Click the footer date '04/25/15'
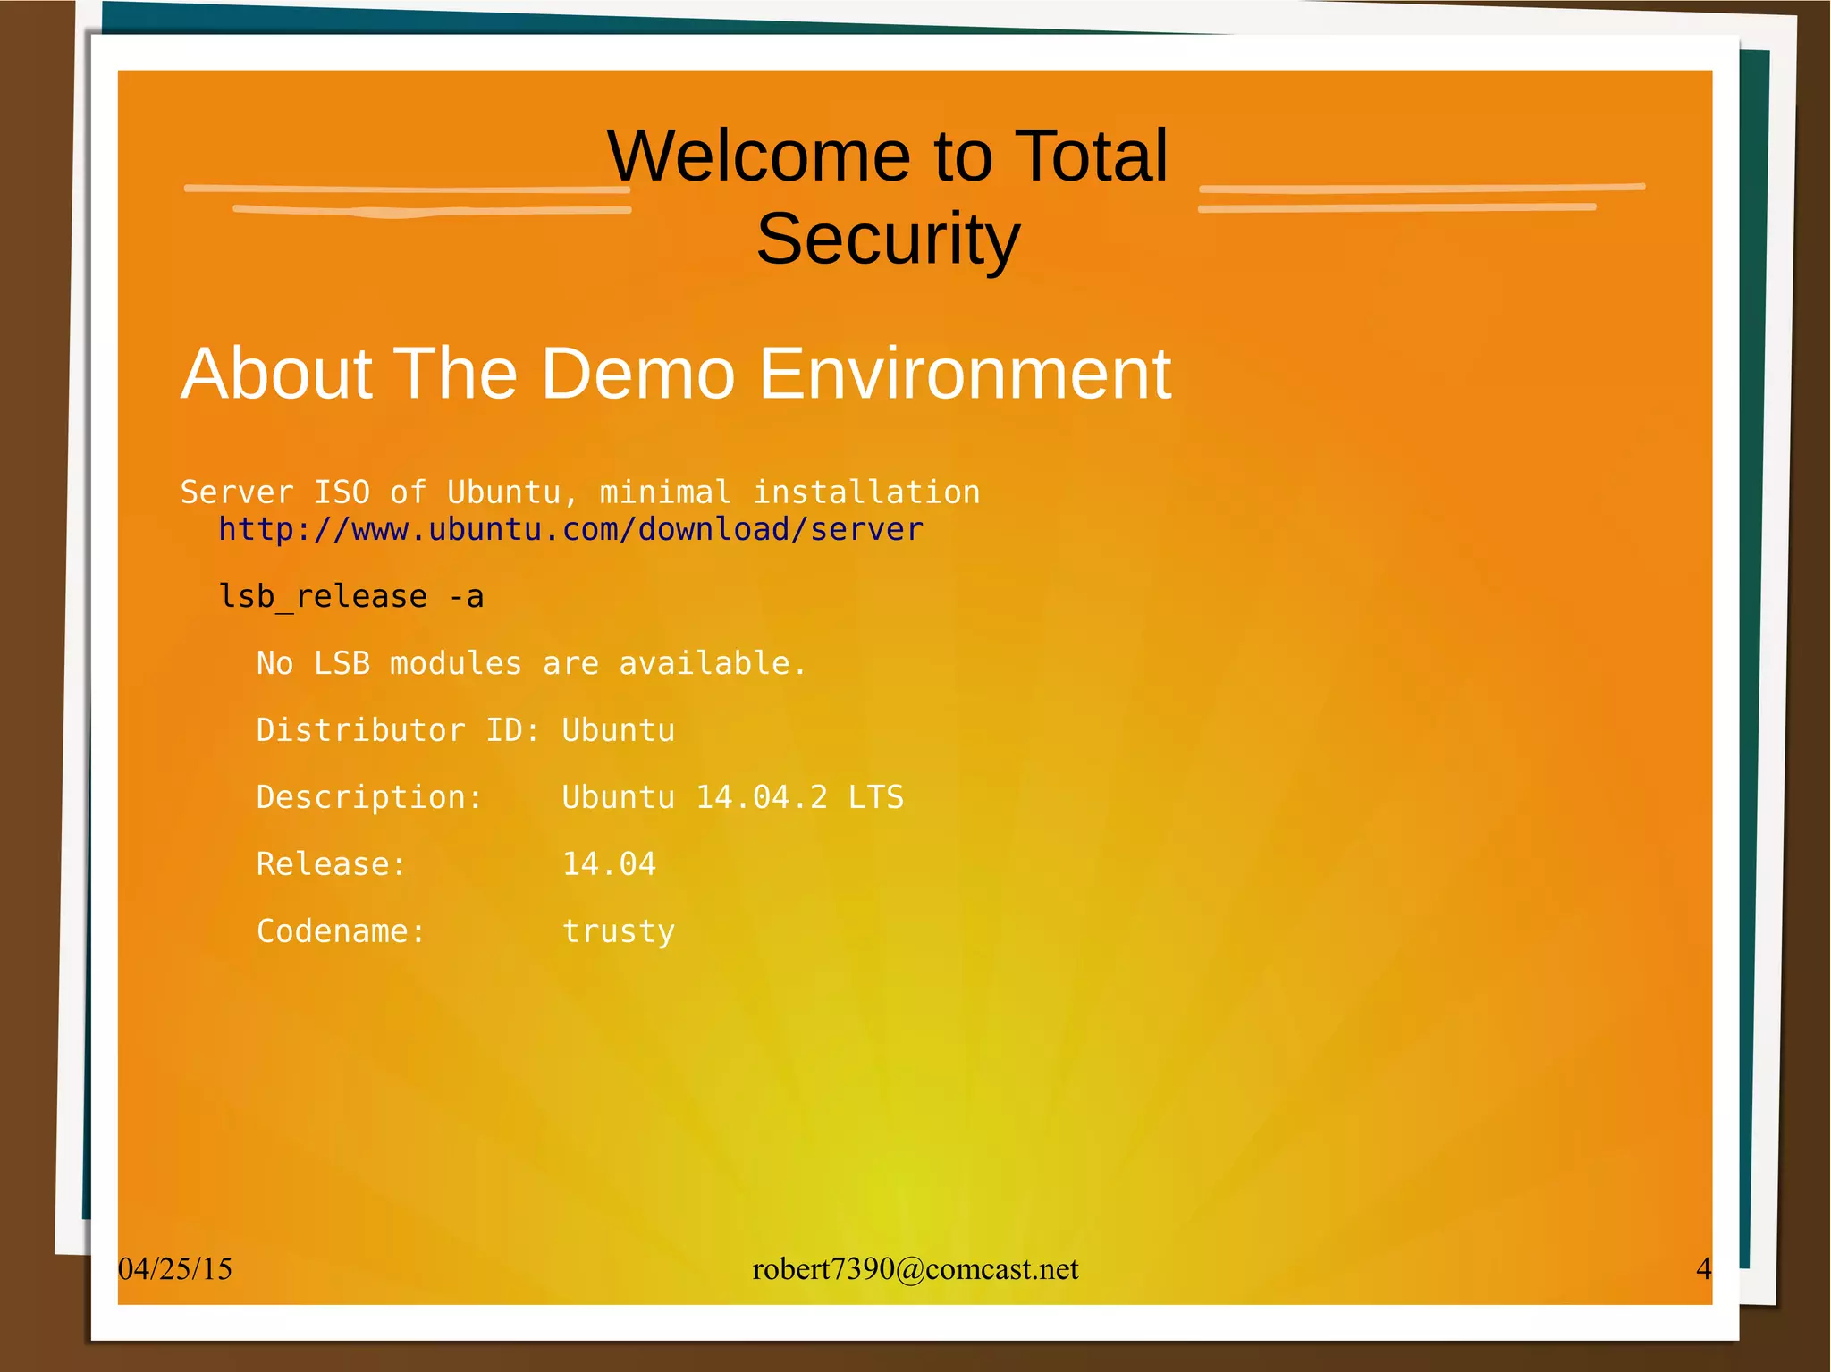 click(x=175, y=1269)
